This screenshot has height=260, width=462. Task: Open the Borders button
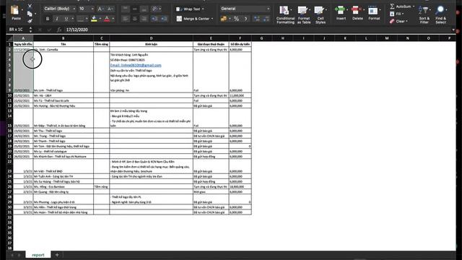point(80,19)
